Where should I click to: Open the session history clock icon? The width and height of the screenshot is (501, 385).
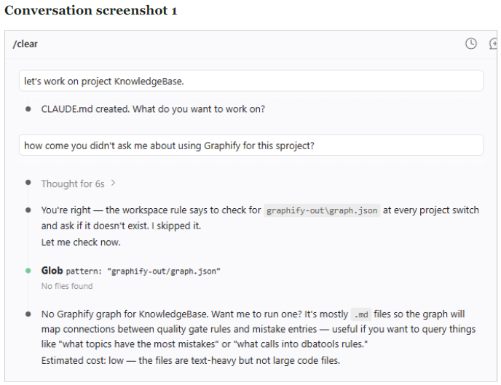tap(471, 44)
